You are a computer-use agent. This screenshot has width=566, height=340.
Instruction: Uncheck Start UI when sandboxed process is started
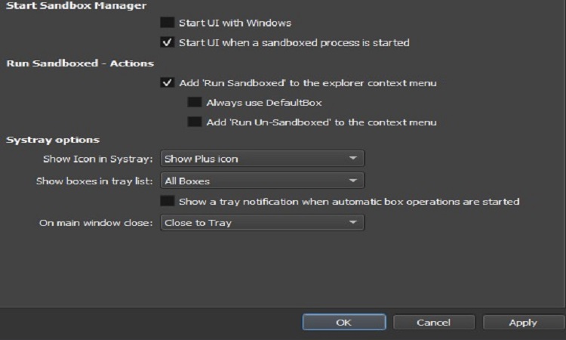tap(168, 42)
